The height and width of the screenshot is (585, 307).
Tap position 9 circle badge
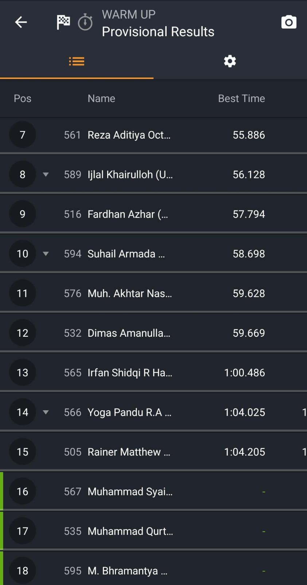pyautogui.click(x=23, y=214)
